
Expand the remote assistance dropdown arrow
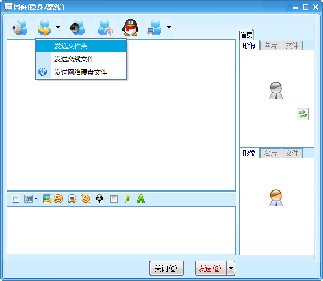pos(169,27)
